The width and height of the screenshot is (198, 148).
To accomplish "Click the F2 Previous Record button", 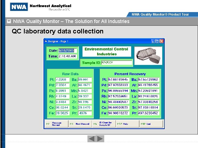I will [57, 124].
